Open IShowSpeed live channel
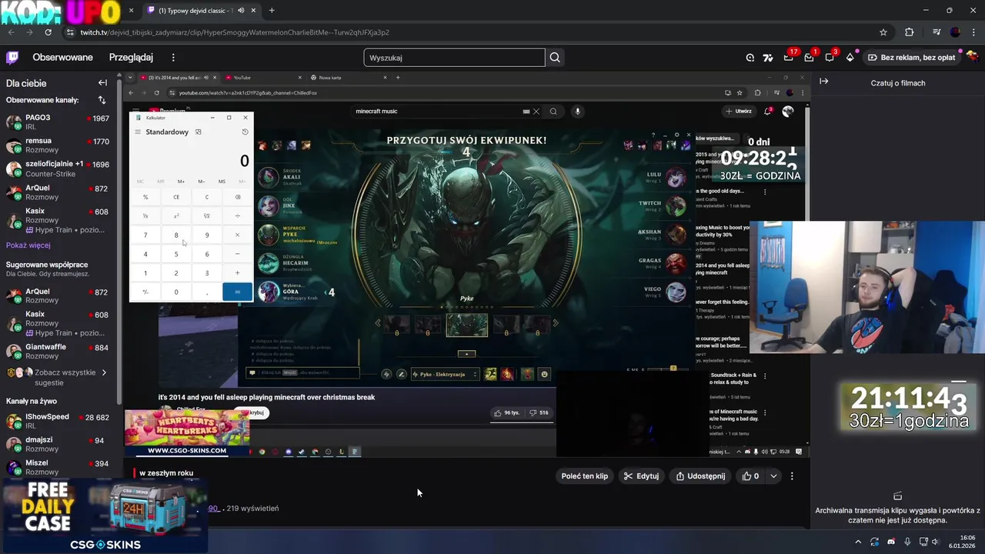The image size is (985, 554). click(58, 421)
